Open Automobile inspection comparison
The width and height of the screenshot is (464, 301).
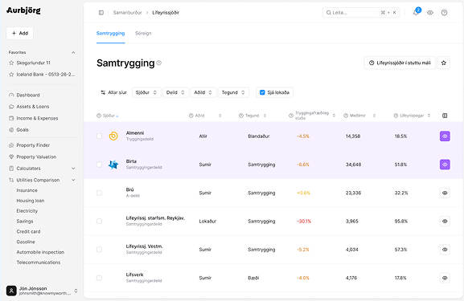(x=40, y=252)
